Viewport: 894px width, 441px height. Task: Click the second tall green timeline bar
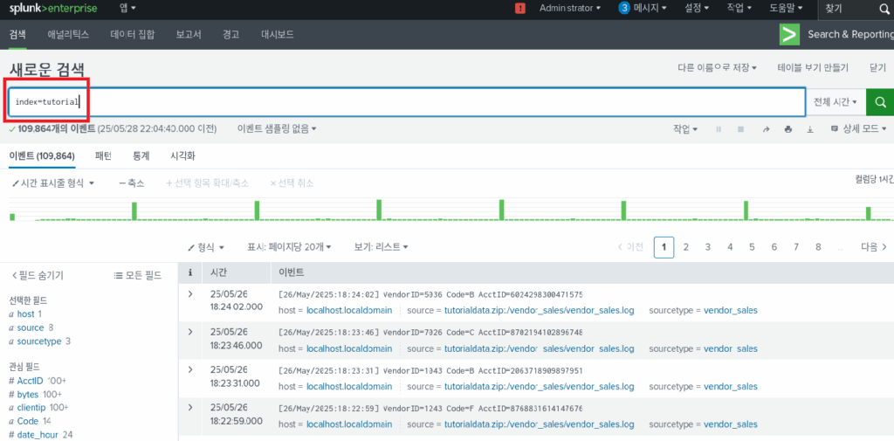[x=258, y=210]
